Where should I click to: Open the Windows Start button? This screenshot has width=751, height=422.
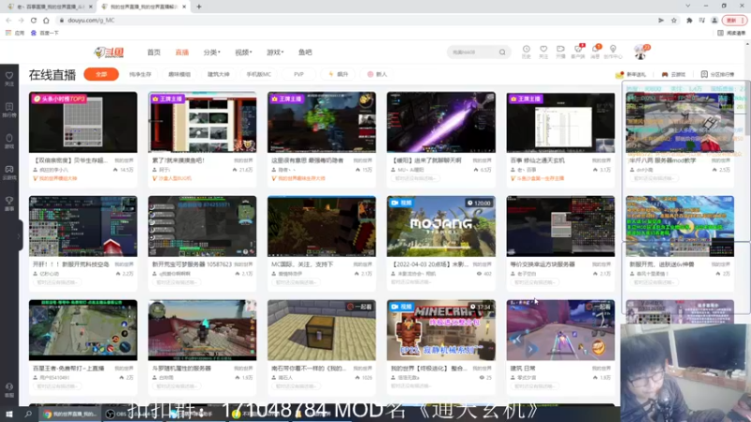pyautogui.click(x=8, y=414)
